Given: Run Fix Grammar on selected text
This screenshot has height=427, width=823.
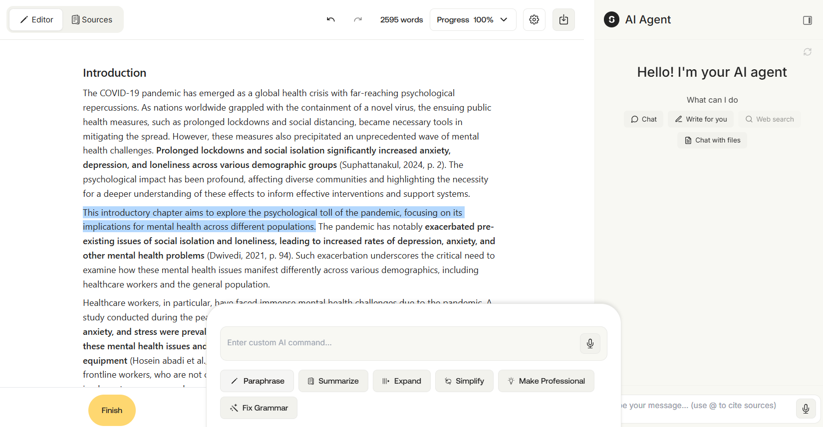Looking at the screenshot, I should [259, 408].
